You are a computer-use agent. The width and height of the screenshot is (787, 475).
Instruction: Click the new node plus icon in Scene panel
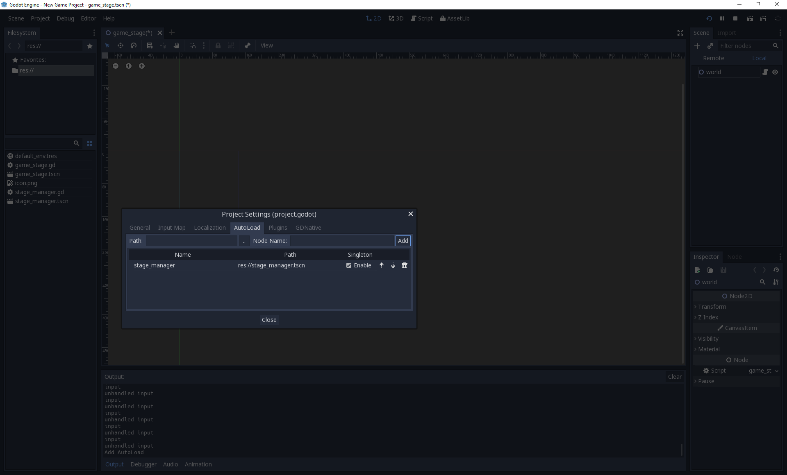tap(697, 46)
